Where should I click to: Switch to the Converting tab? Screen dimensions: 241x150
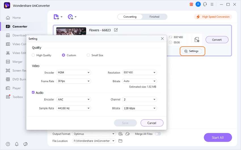tap(130, 17)
